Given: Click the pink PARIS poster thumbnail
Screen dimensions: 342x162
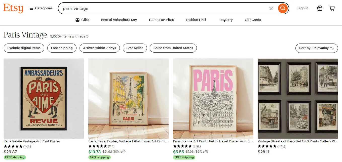Looking at the screenshot, I should pyautogui.click(x=213, y=98).
